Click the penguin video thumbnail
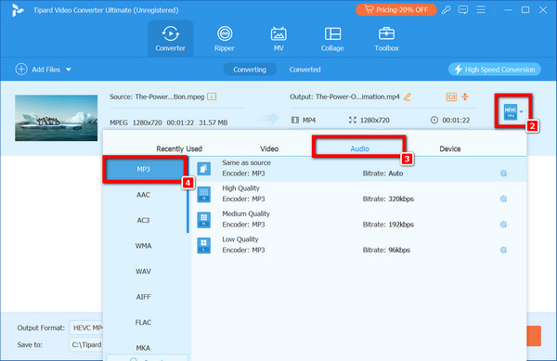The height and width of the screenshot is (361, 557). coord(56,118)
